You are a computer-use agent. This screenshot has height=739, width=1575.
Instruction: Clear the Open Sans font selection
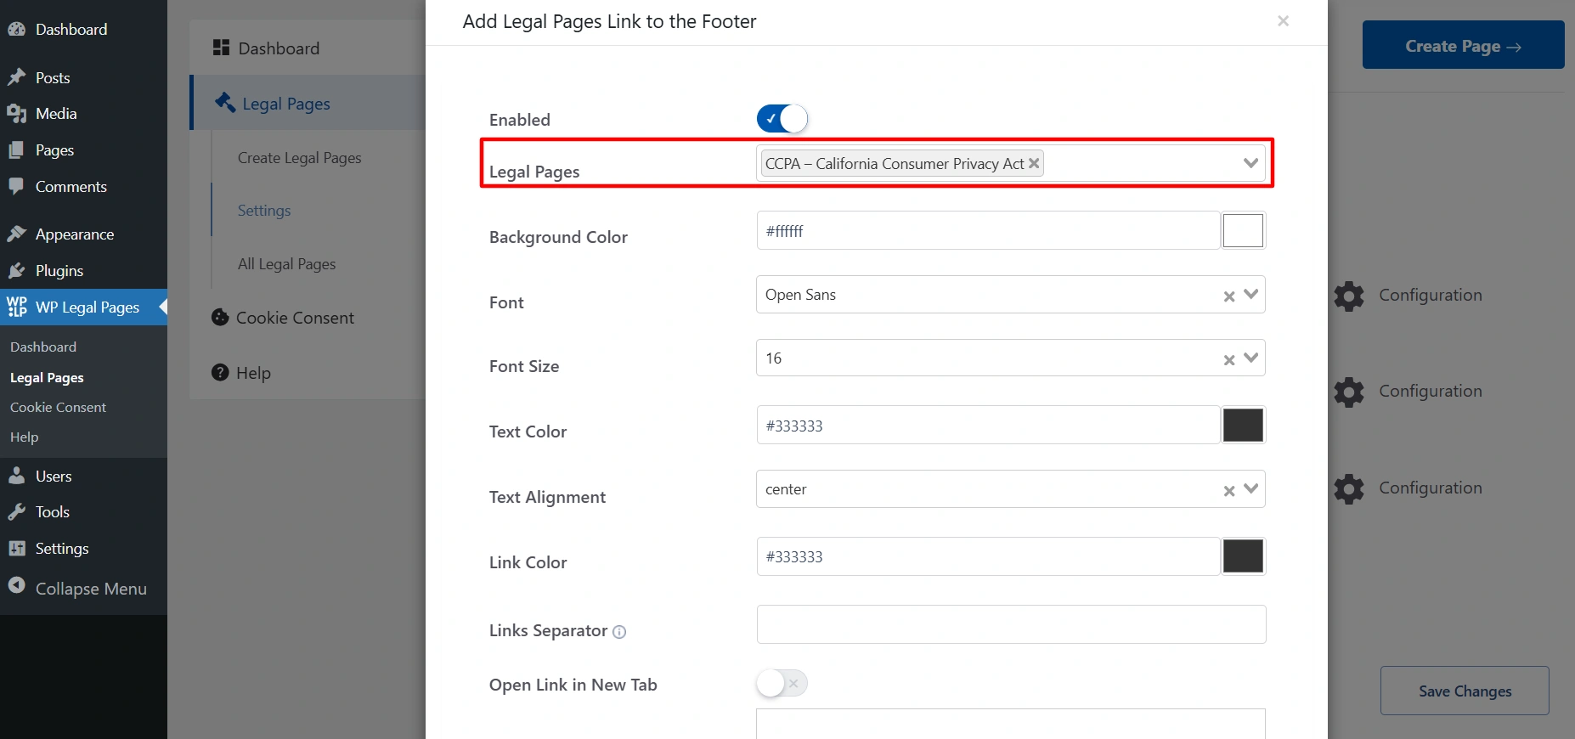tap(1228, 296)
